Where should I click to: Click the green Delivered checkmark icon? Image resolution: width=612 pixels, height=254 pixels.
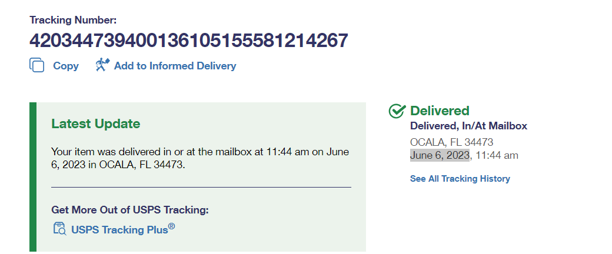point(397,111)
